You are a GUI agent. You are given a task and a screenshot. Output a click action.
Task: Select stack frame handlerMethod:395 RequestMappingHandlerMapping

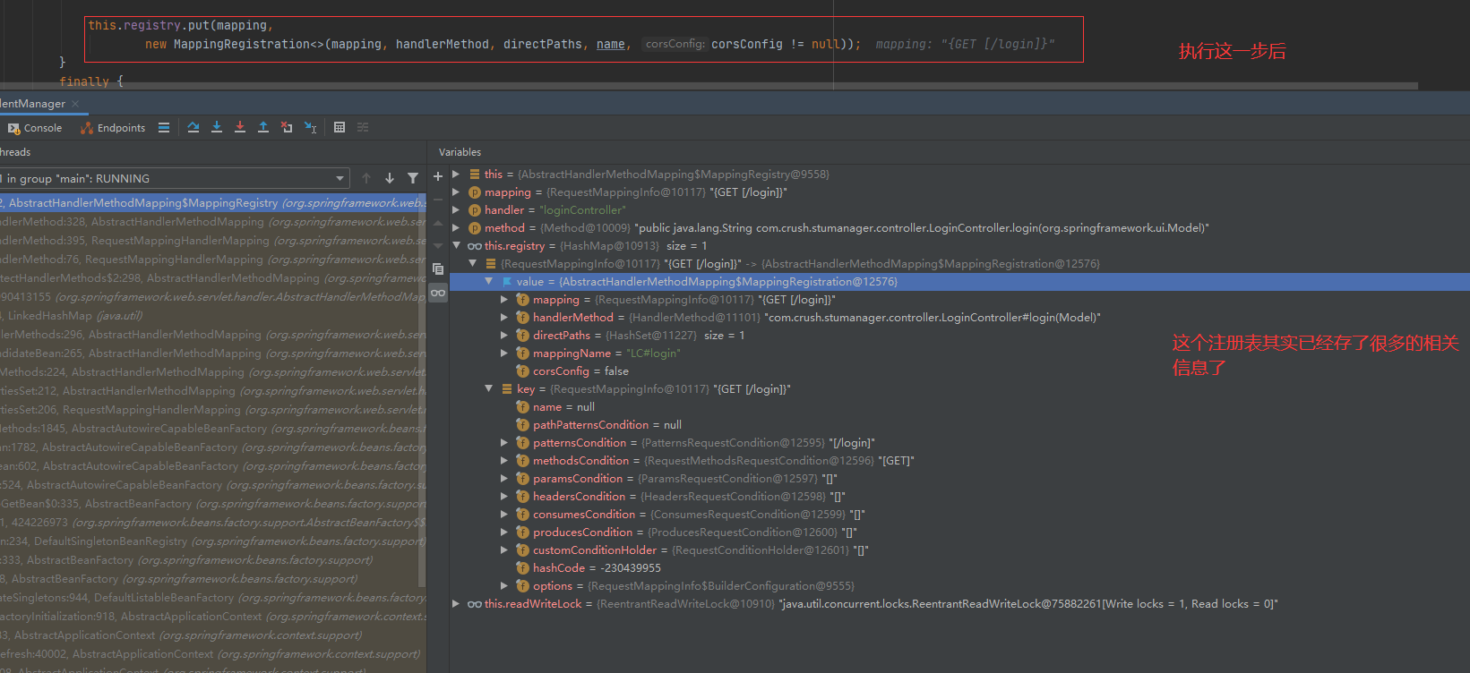tap(212, 240)
